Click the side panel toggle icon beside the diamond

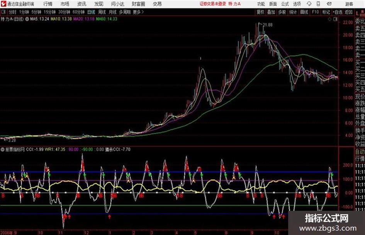(335, 19)
